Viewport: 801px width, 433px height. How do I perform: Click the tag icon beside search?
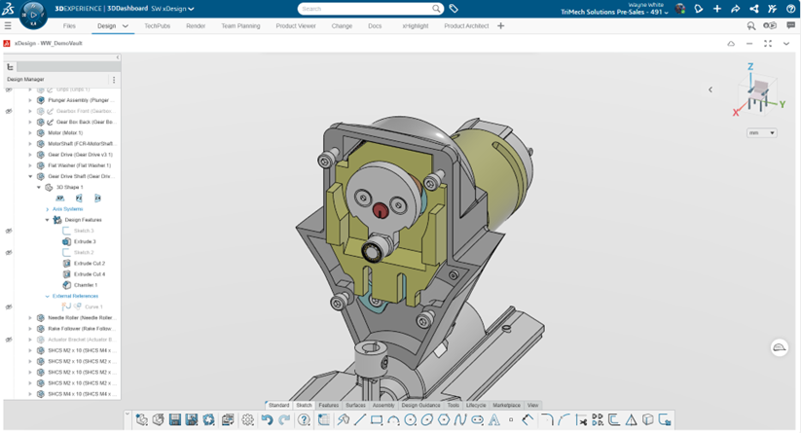click(x=454, y=9)
